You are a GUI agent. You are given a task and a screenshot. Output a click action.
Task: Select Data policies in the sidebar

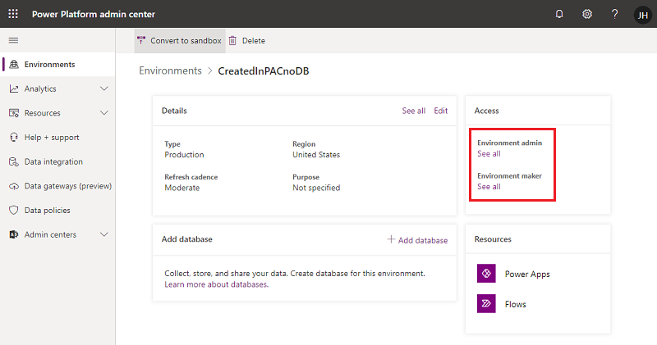[57, 210]
